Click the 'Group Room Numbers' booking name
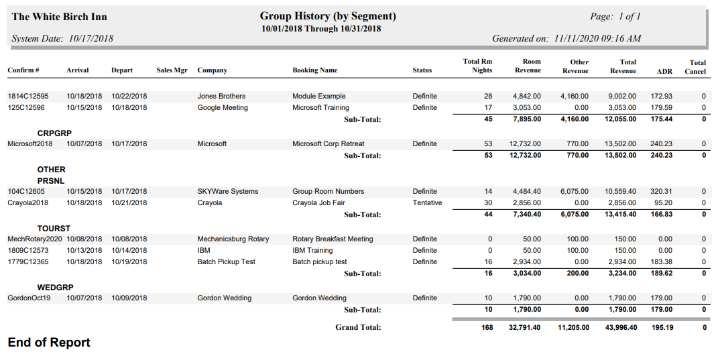The height and width of the screenshot is (360, 718). [x=328, y=192]
